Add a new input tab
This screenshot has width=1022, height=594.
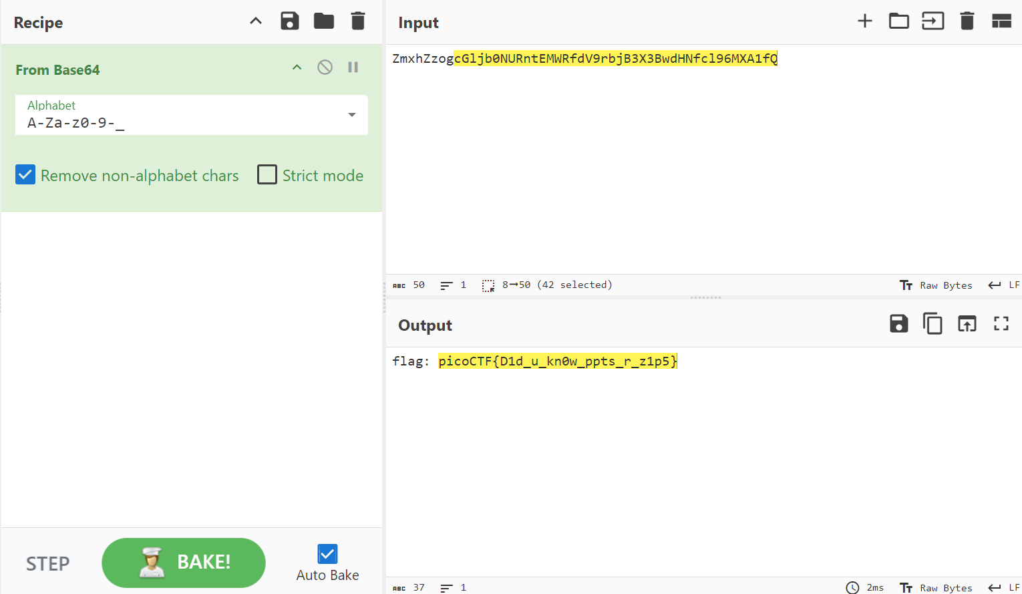(x=864, y=21)
